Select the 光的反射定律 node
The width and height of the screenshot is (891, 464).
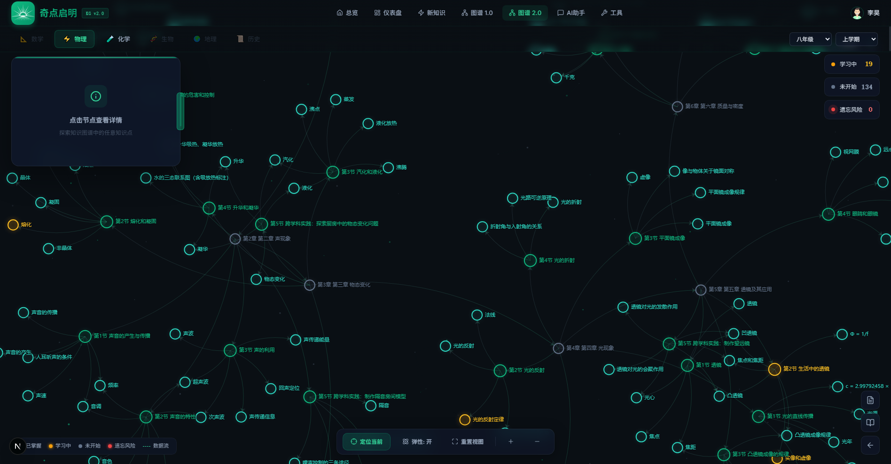pos(465,419)
